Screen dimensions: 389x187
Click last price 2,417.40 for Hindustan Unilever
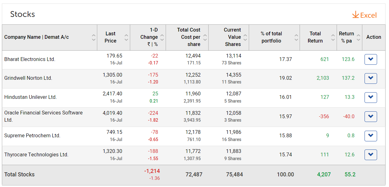[113, 94]
